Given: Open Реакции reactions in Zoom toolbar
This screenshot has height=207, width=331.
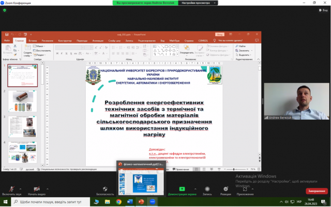Looking at the screenshot, I should click(x=225, y=191).
